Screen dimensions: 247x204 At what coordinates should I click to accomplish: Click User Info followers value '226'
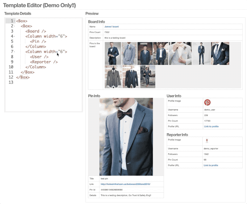click(x=206, y=115)
